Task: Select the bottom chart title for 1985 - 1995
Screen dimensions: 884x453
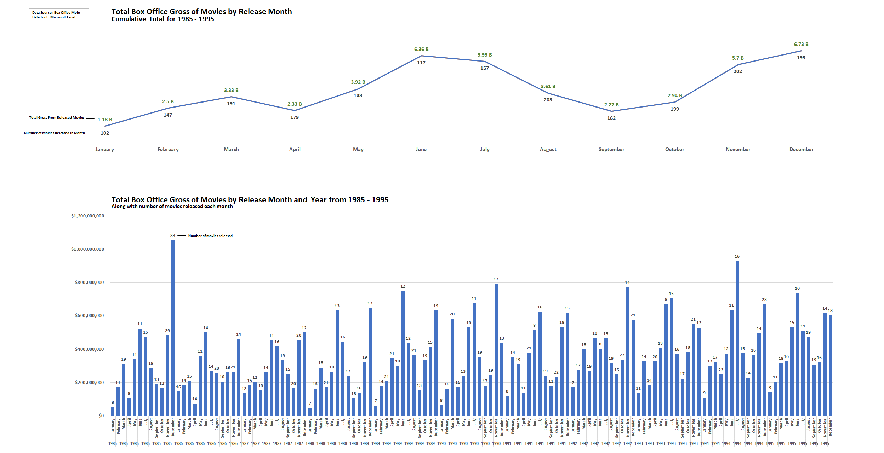Action: 250,200
